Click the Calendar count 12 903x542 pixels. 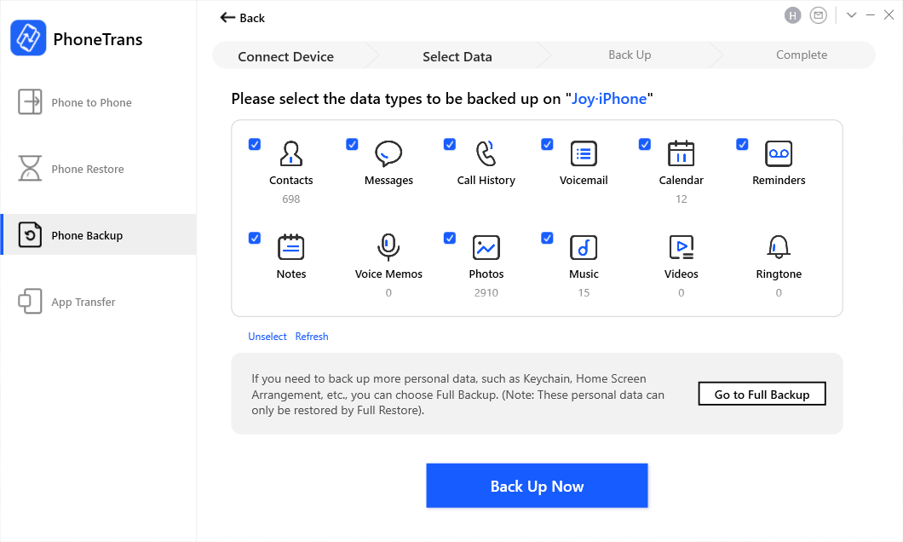click(x=682, y=199)
